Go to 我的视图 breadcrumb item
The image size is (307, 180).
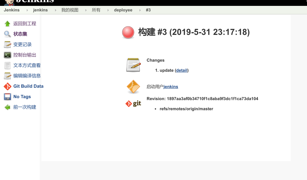[x=70, y=10]
